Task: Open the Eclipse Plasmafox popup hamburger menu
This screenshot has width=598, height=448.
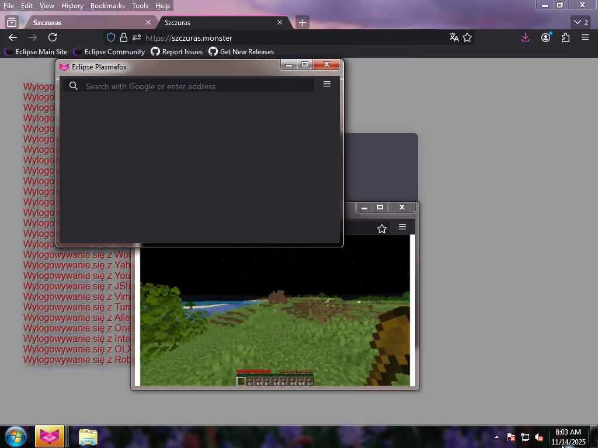Action: coord(327,84)
